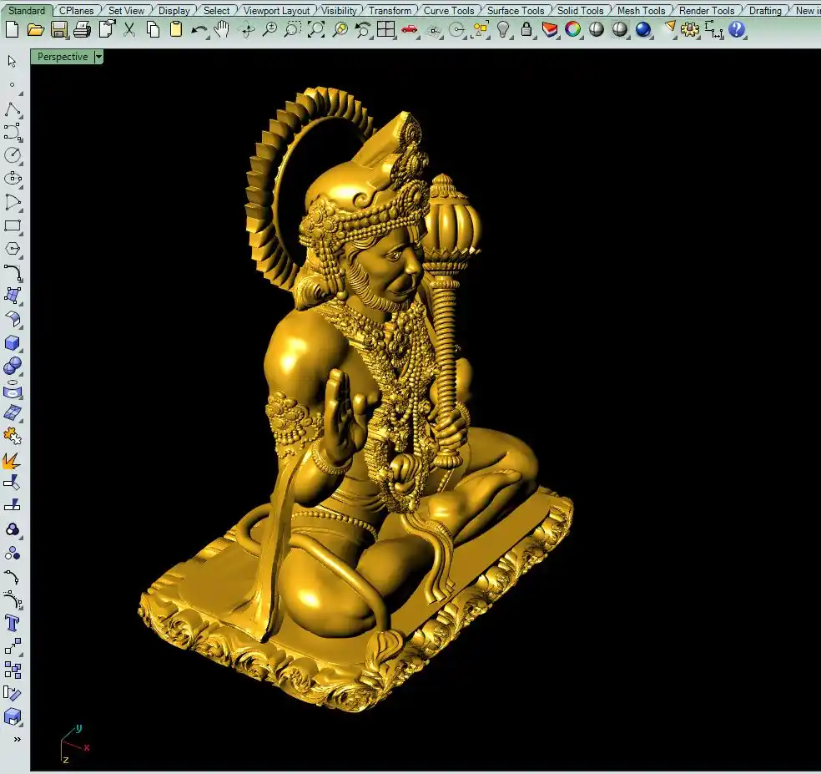Select the Box solid tool

[x=13, y=343]
